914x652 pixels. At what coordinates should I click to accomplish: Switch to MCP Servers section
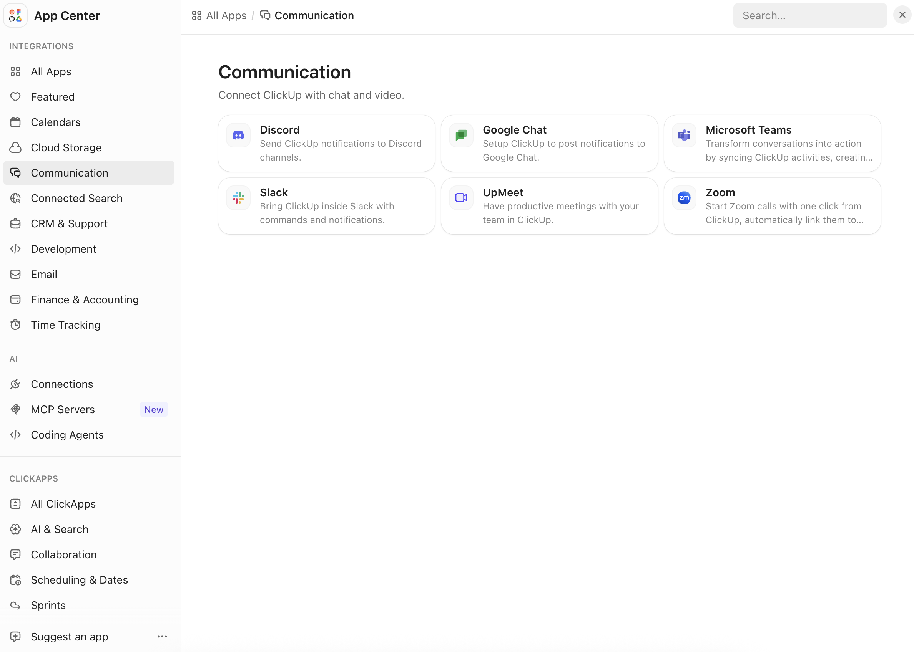89,409
